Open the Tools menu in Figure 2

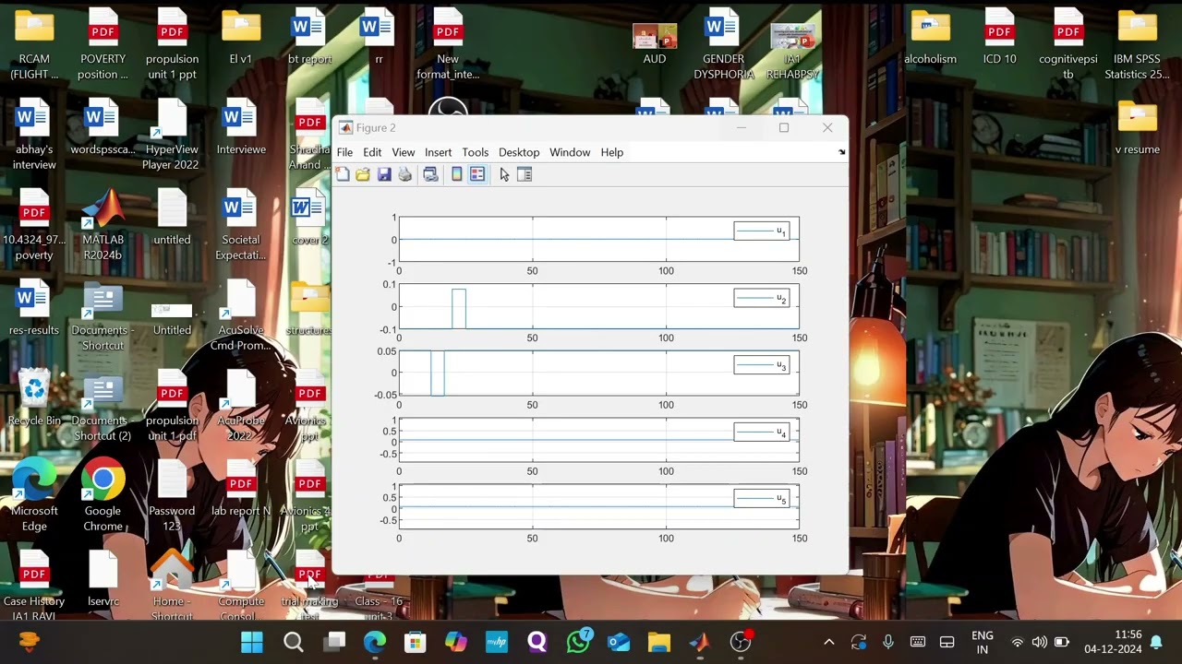tap(476, 152)
